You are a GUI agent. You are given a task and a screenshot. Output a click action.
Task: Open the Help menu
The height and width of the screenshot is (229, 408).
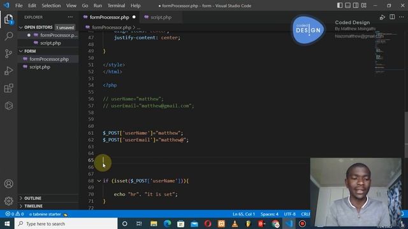coord(135,6)
